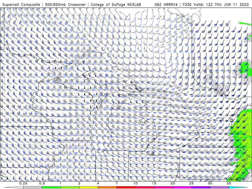This screenshot has width=252, height=189.
Task: Click the "2" legend value
Action: 79,183
